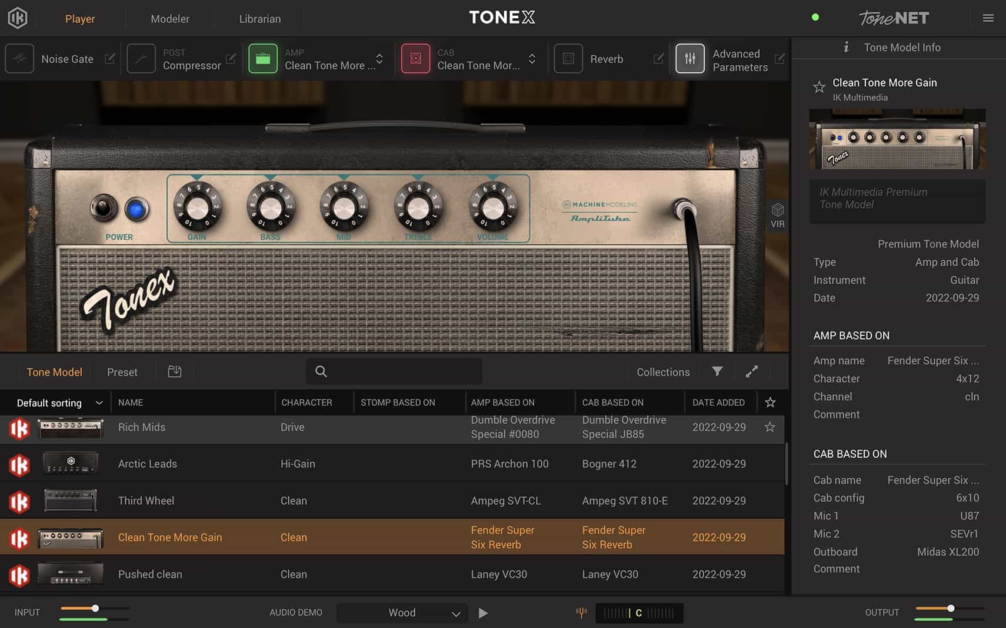Image resolution: width=1006 pixels, height=628 pixels.
Task: Select the Preset tab
Action: pos(122,372)
